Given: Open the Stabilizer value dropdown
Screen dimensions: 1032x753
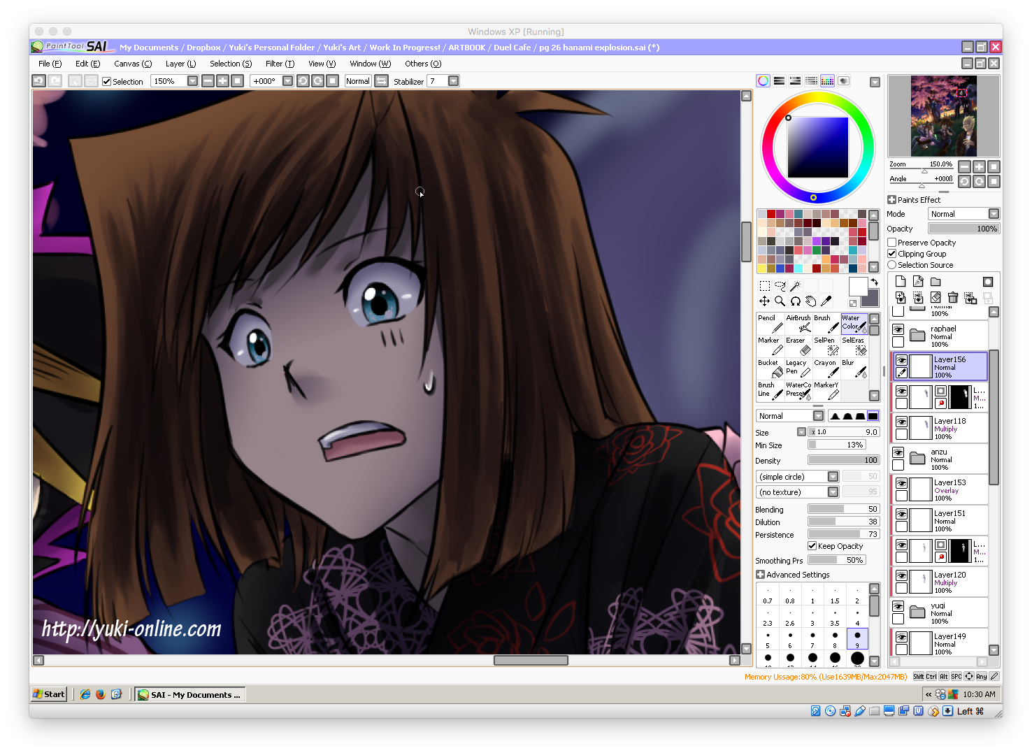Looking at the screenshot, I should [x=454, y=81].
